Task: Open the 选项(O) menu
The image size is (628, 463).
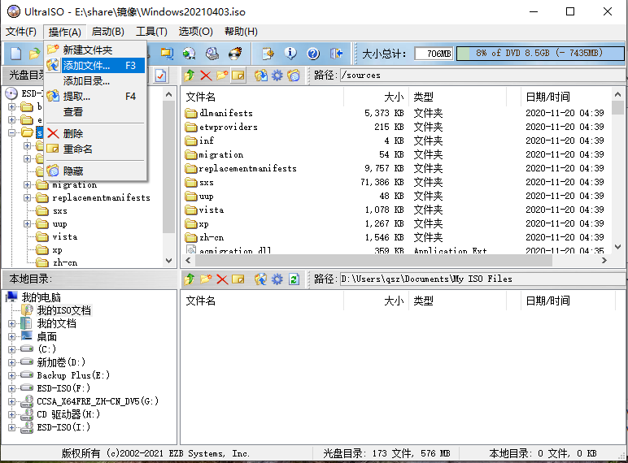Action: pyautogui.click(x=195, y=32)
